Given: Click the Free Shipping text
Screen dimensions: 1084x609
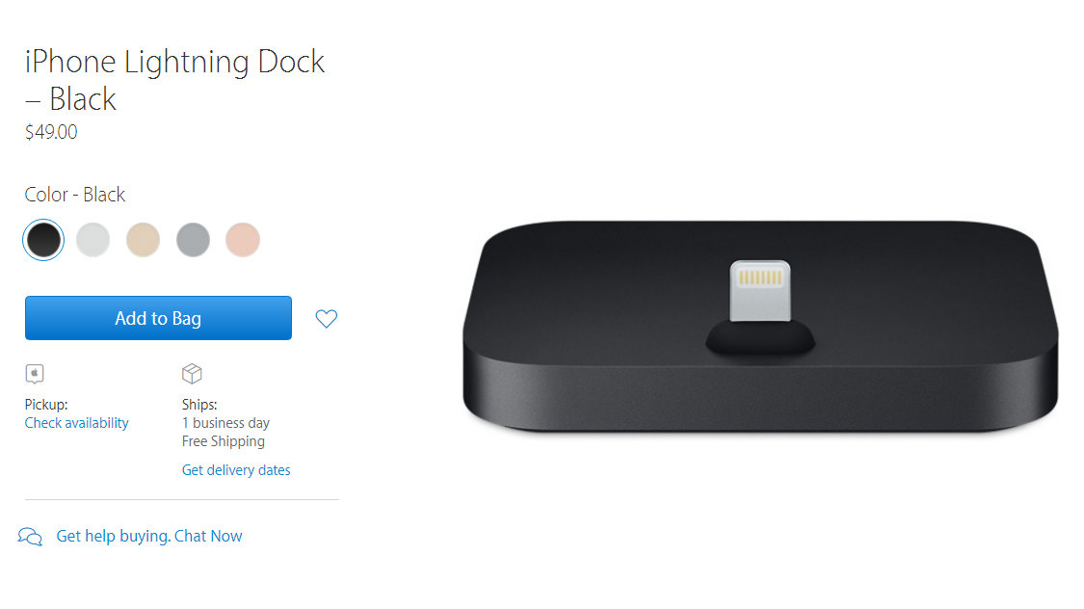Looking at the screenshot, I should click(224, 441).
